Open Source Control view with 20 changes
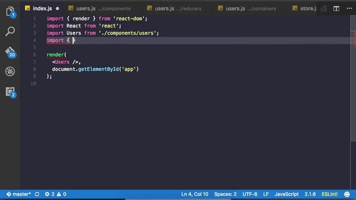Viewport: 356px width, 200px height. (x=11, y=52)
